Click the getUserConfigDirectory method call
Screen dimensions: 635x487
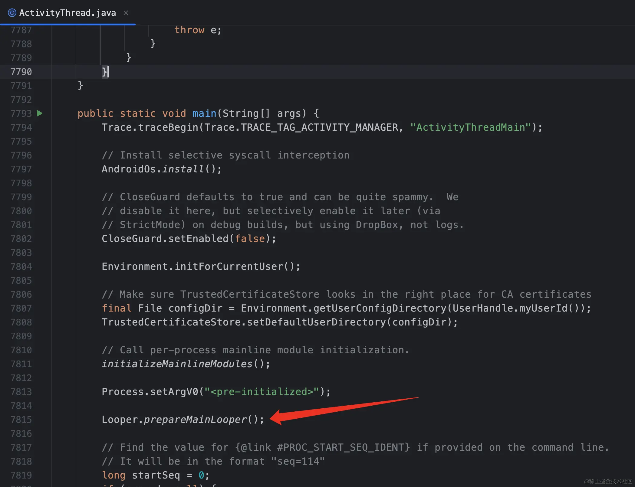(380, 308)
